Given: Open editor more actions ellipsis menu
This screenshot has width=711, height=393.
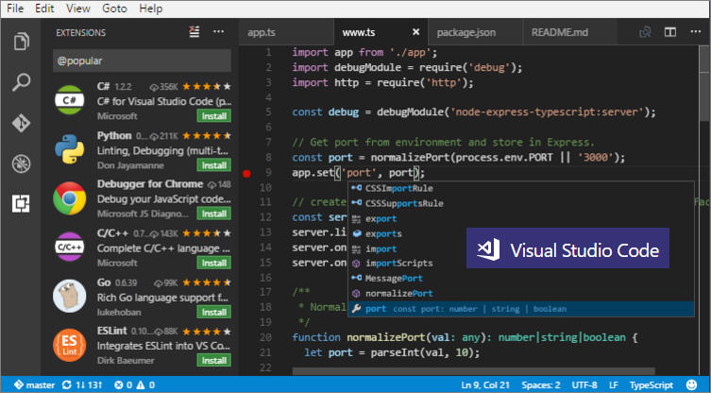Looking at the screenshot, I should coord(694,32).
